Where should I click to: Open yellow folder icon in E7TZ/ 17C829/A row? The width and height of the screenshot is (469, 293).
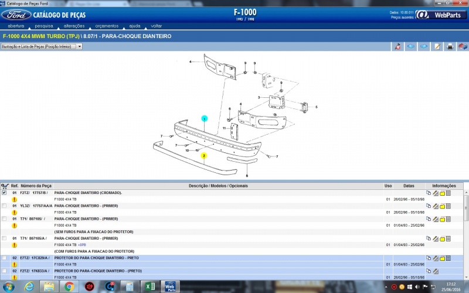coord(443,258)
